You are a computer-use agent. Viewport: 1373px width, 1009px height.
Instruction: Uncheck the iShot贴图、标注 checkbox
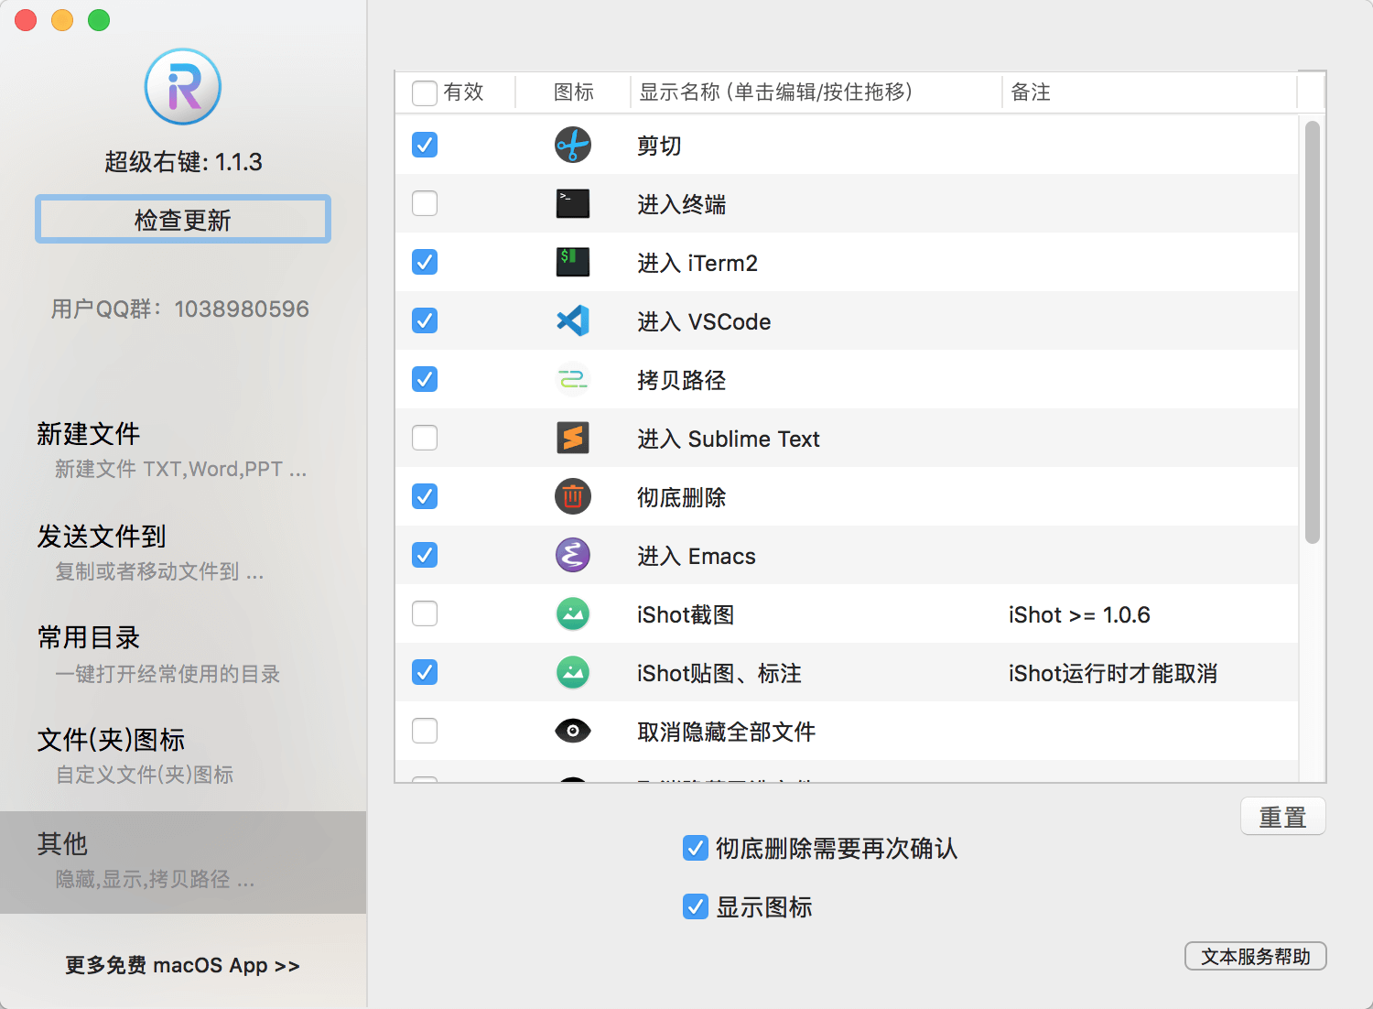[425, 672]
